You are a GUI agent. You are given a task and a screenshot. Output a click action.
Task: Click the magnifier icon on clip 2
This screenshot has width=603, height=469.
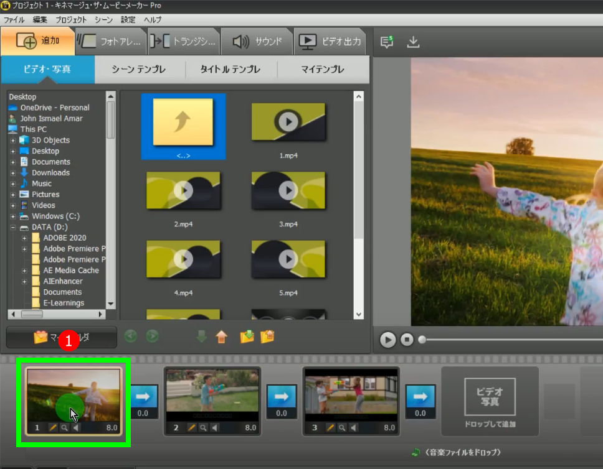(203, 428)
